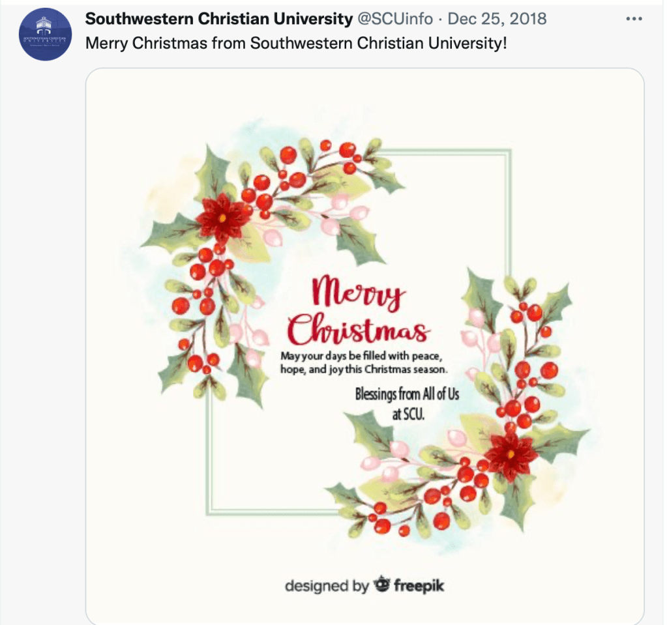Viewport: 667px width, 625px height.
Task: Click the "at SCU." text in the card
Action: tap(408, 414)
